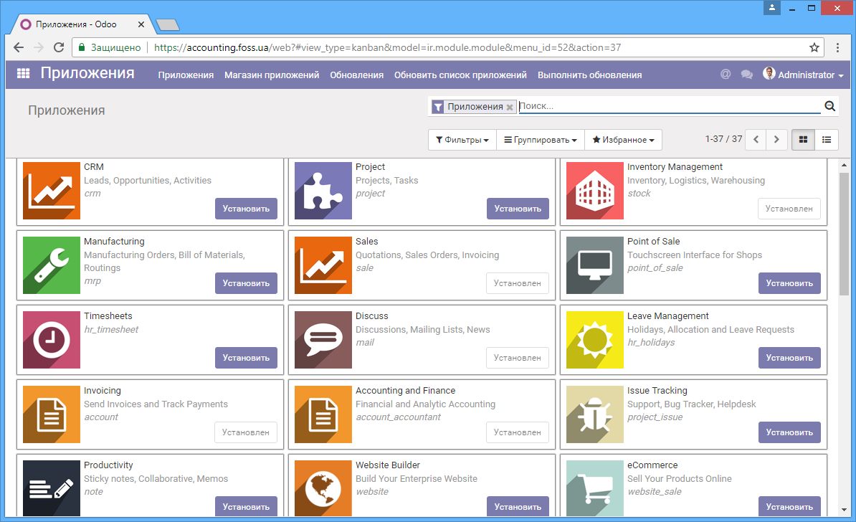Select the Приложения - Odoo browser tab
The height and width of the screenshot is (522, 856).
(82, 24)
